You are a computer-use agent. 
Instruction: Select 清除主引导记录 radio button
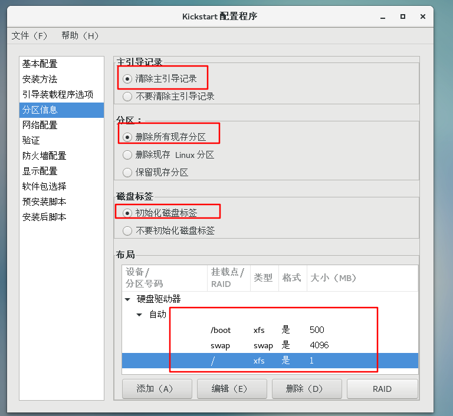[127, 79]
